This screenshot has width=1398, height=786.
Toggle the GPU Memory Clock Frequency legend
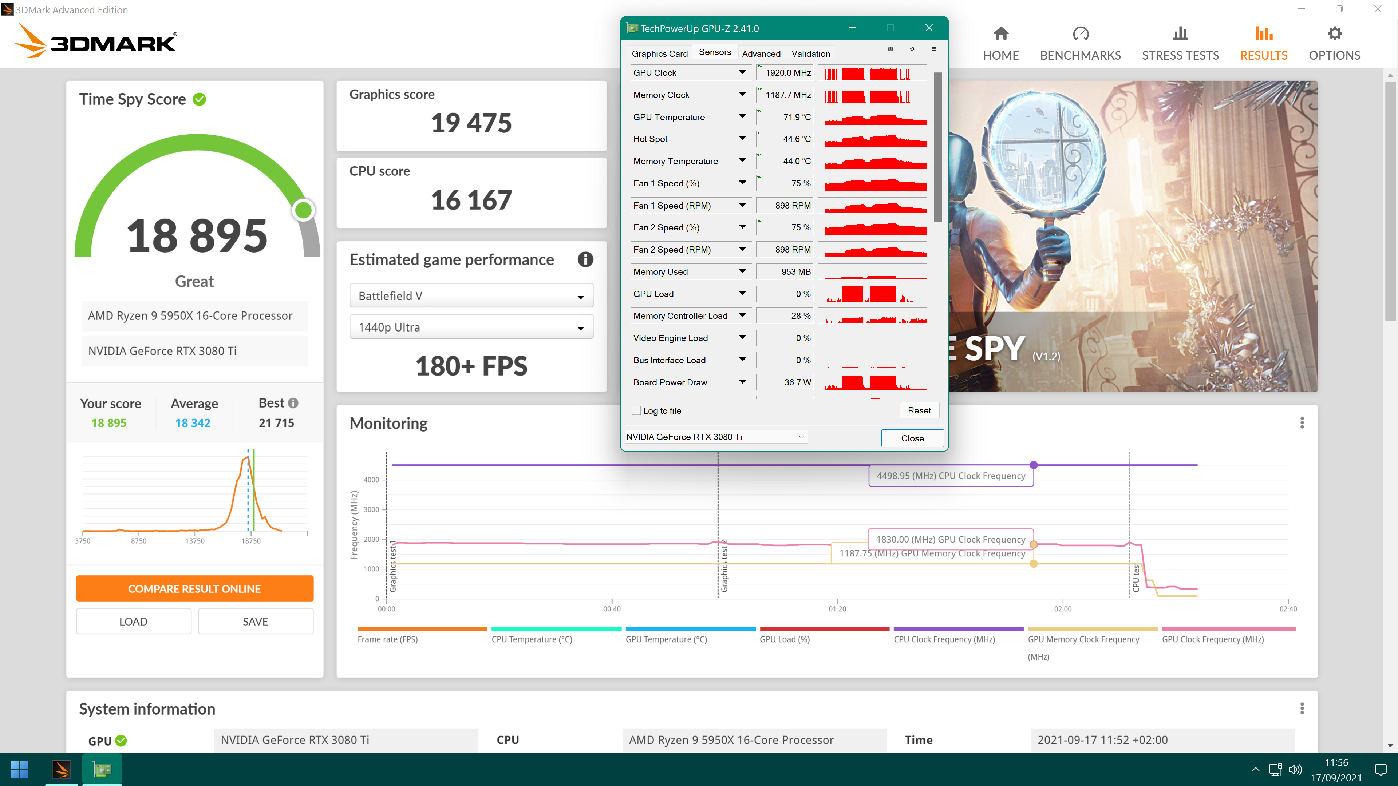point(1093,644)
